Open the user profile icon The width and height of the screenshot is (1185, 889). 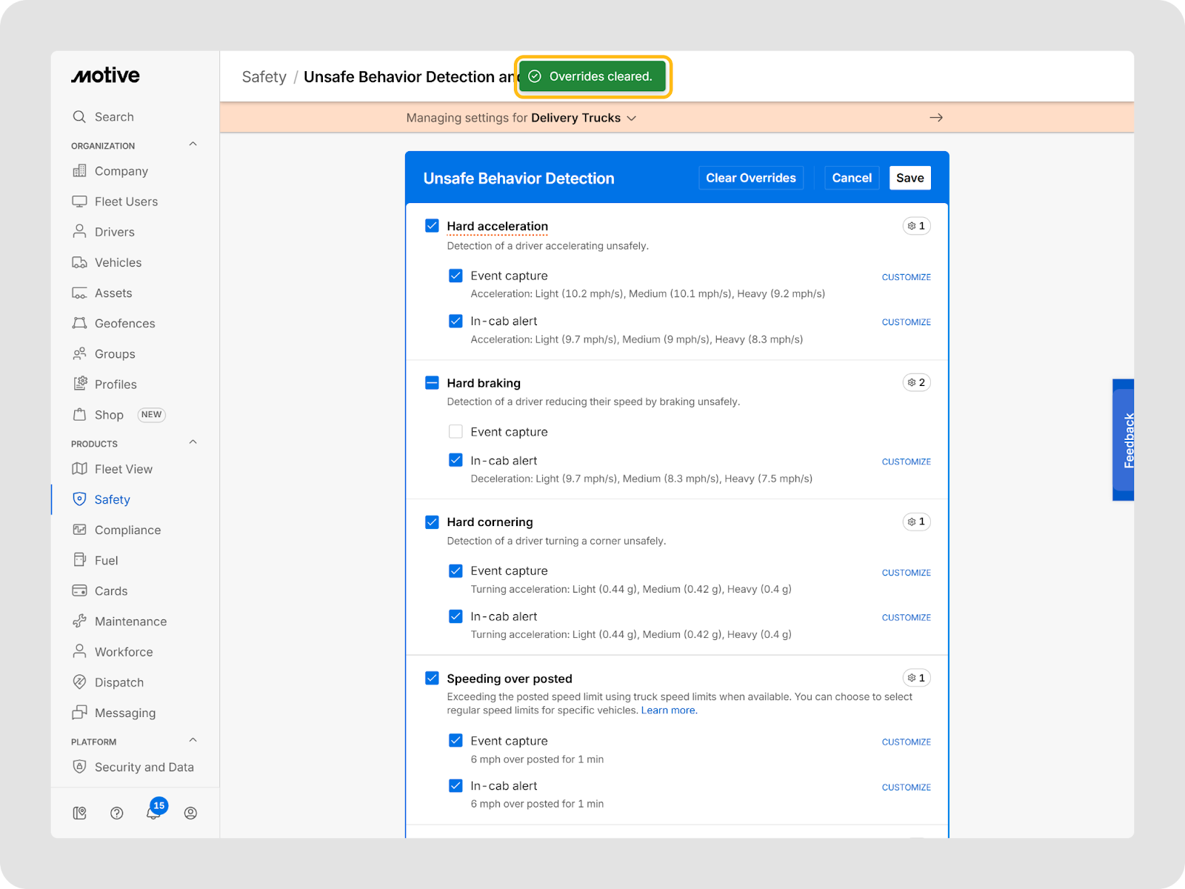tap(190, 813)
